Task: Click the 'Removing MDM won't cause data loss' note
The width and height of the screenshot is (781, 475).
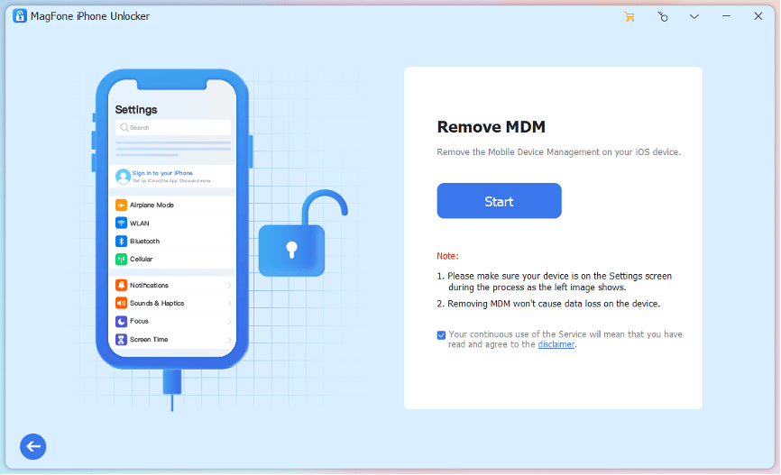Action: 548,304
